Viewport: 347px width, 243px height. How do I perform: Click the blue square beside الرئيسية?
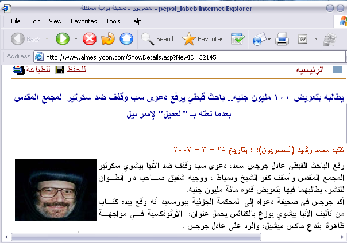pos(337,69)
